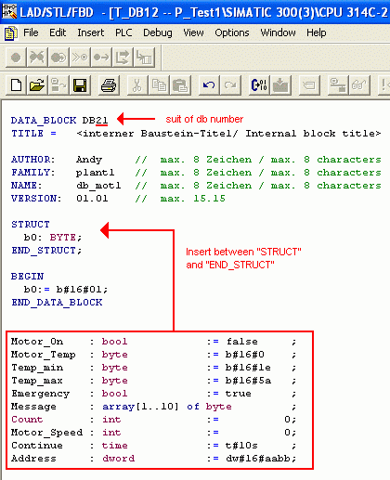Click the Temp_min variable name

(x=37, y=368)
